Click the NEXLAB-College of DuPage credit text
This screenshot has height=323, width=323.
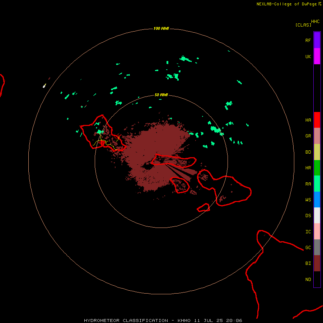pyautogui.click(x=286, y=4)
